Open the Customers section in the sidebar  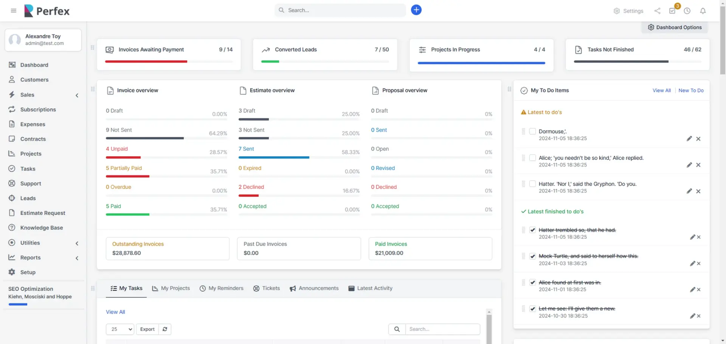pyautogui.click(x=34, y=80)
